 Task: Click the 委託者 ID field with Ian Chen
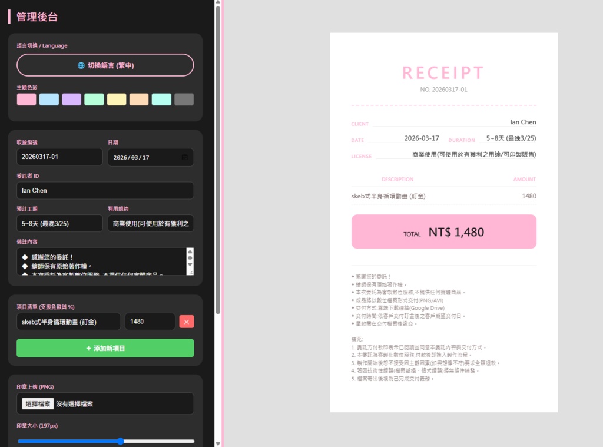point(105,190)
